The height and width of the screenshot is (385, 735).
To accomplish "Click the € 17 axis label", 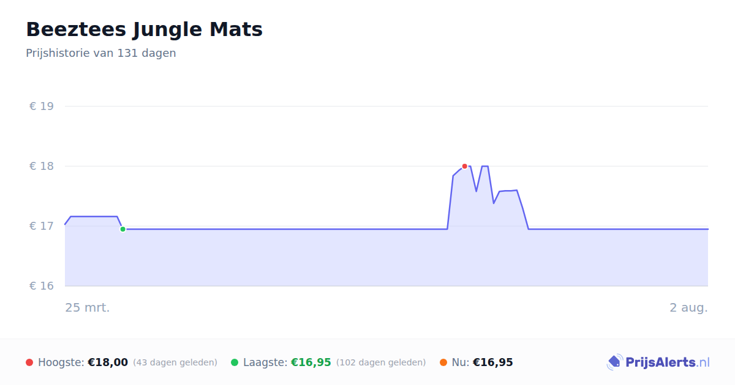I will [42, 226].
